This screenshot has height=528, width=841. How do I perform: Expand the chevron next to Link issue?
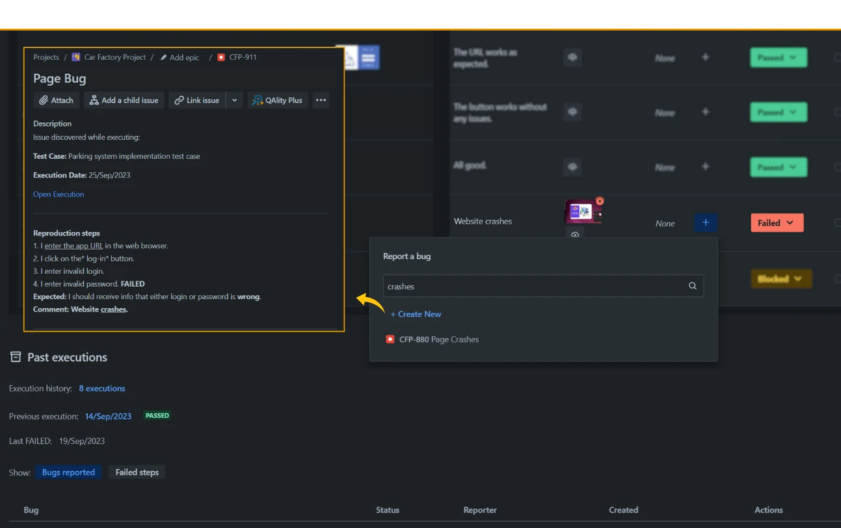[234, 99]
